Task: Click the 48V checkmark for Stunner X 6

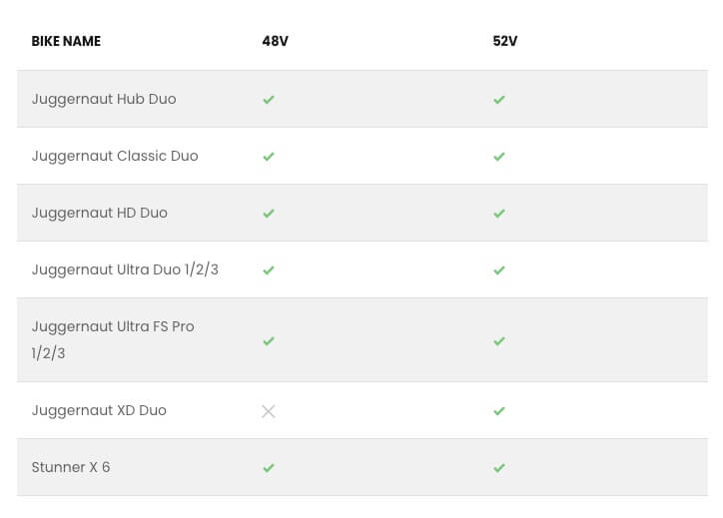Action: [x=268, y=468]
